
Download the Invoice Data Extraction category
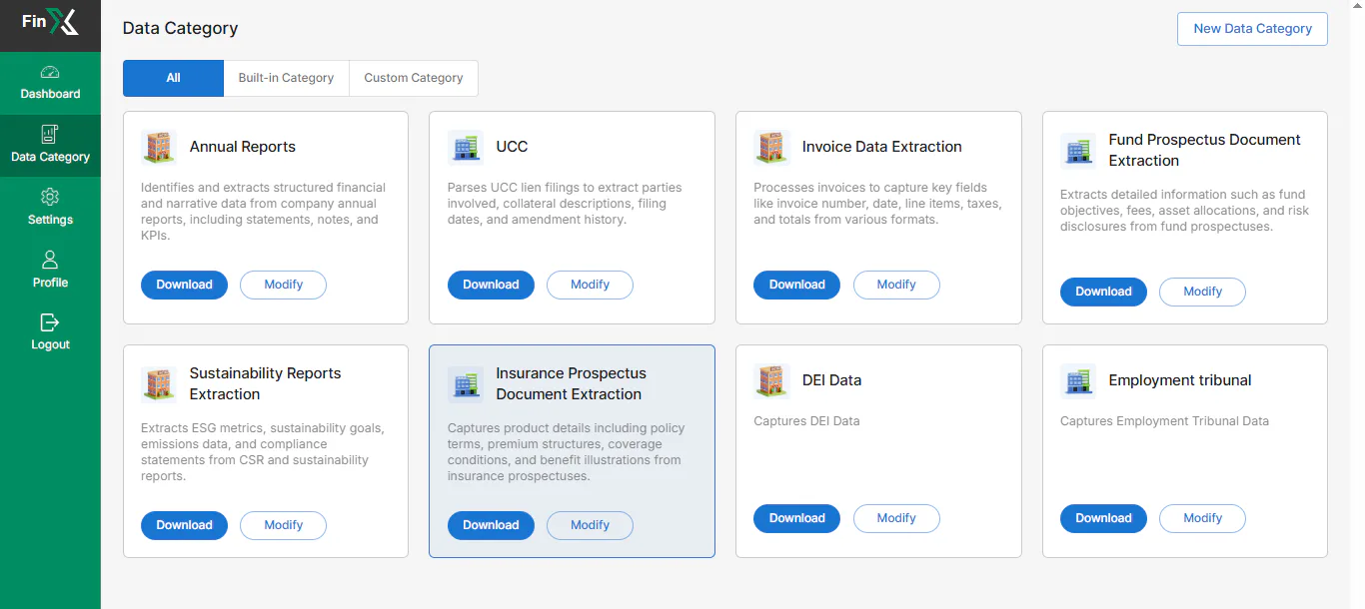click(x=797, y=285)
